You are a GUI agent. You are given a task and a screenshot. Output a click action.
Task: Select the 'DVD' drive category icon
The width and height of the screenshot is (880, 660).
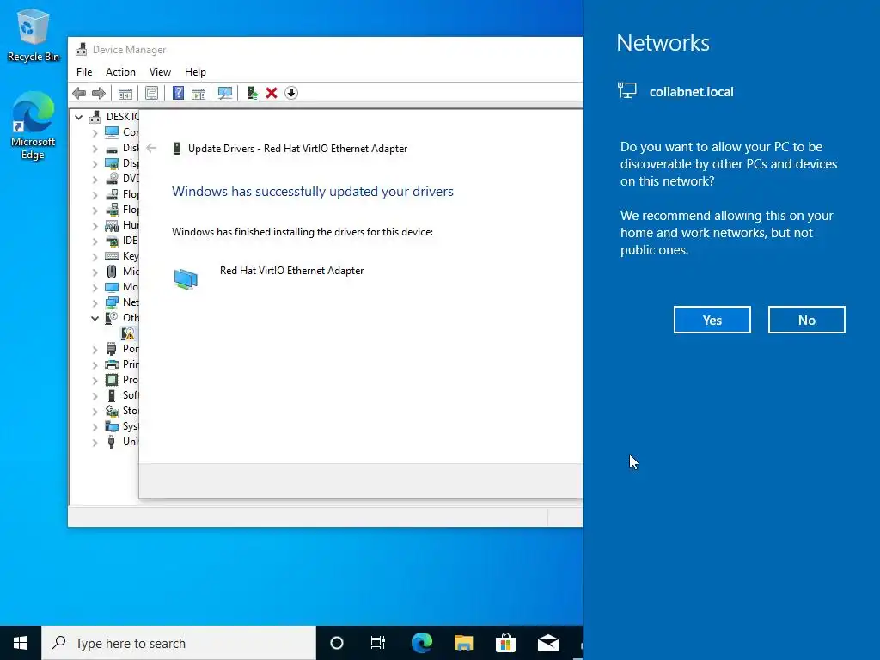point(112,179)
